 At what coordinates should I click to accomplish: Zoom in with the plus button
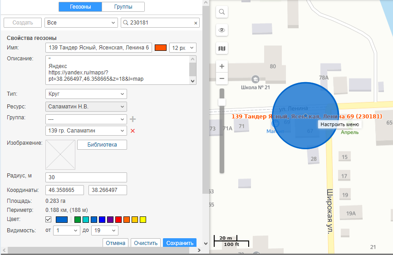(222, 66)
